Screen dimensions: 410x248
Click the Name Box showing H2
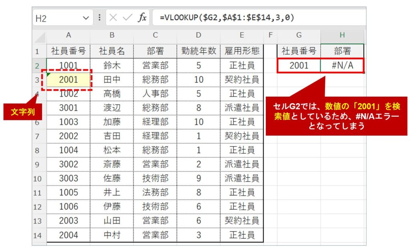56,18
